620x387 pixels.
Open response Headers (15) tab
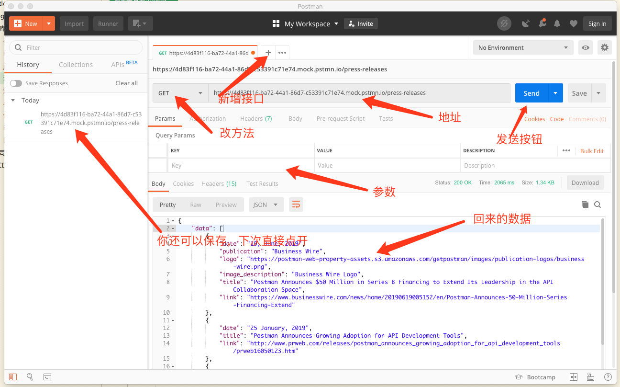click(x=219, y=184)
